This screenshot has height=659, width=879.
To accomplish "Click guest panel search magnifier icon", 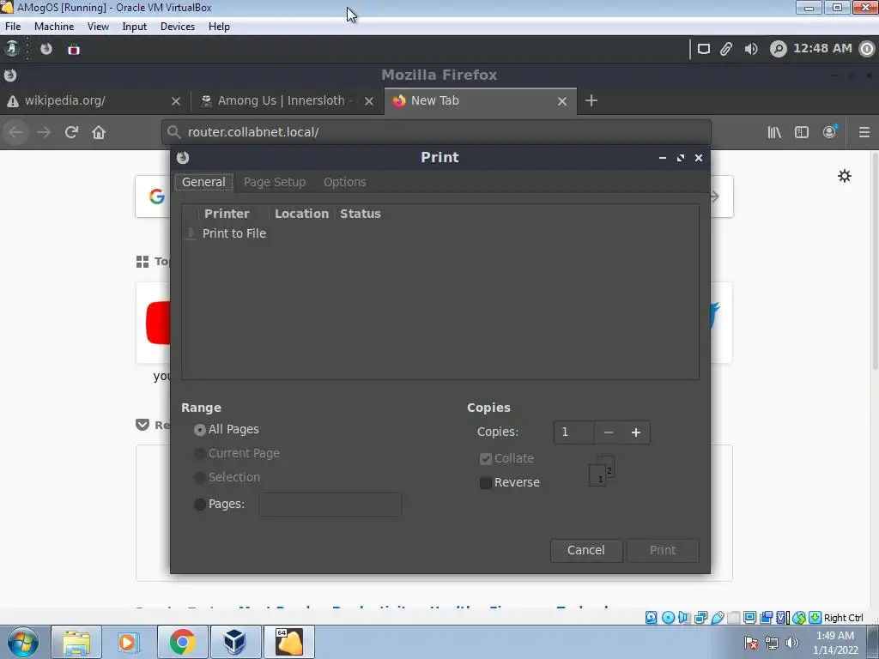I will [778, 49].
